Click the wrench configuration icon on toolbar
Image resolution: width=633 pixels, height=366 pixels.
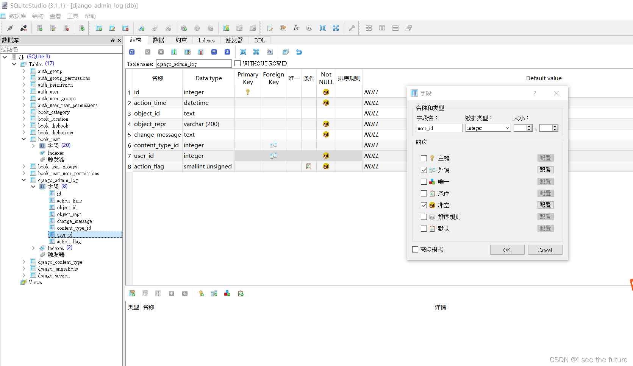click(352, 28)
